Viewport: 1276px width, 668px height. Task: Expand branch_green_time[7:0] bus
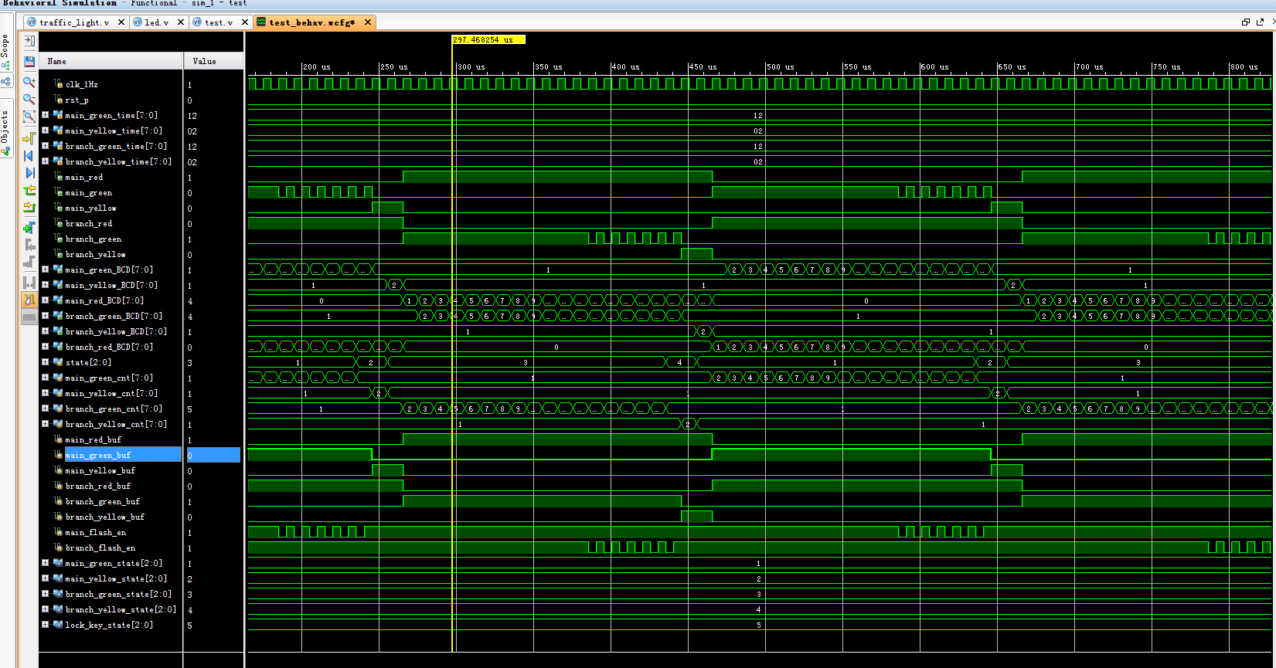point(46,146)
